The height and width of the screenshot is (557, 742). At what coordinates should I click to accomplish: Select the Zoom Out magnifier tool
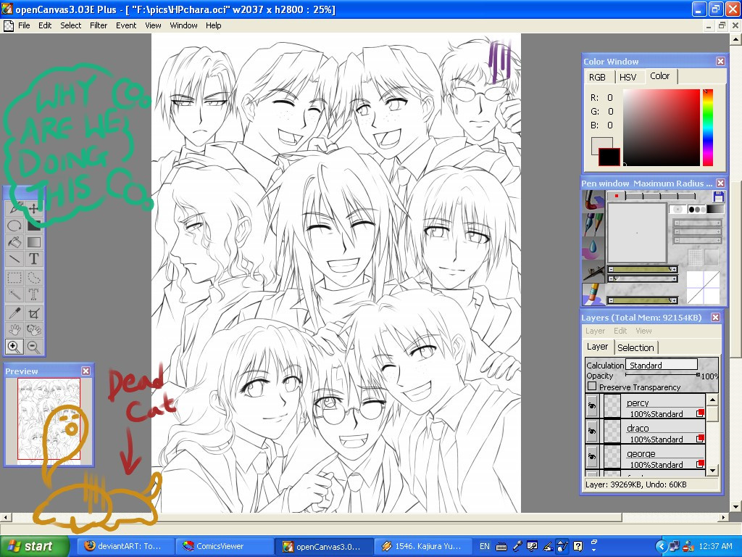point(33,347)
